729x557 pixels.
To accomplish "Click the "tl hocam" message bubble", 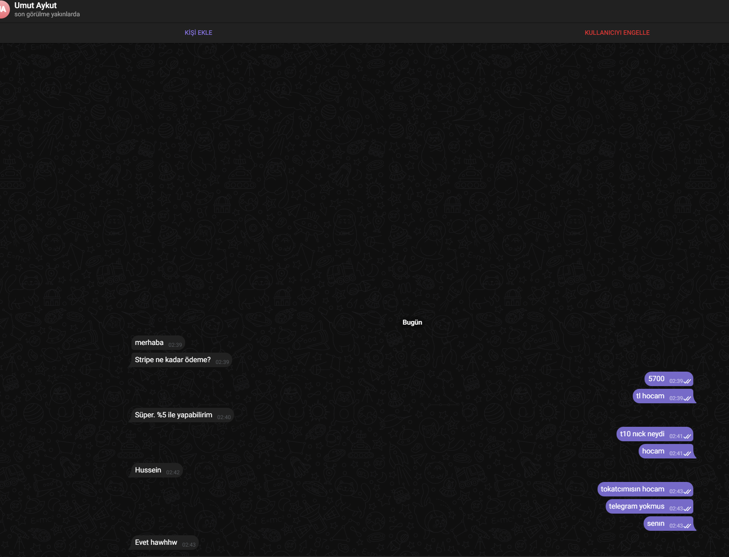I will pyautogui.click(x=663, y=396).
